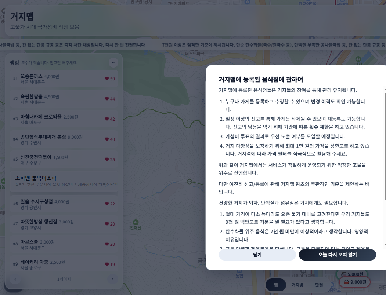Select the 따뜻한밥상 행신점 ranking entry
This screenshot has width=386, height=295.
64,224
